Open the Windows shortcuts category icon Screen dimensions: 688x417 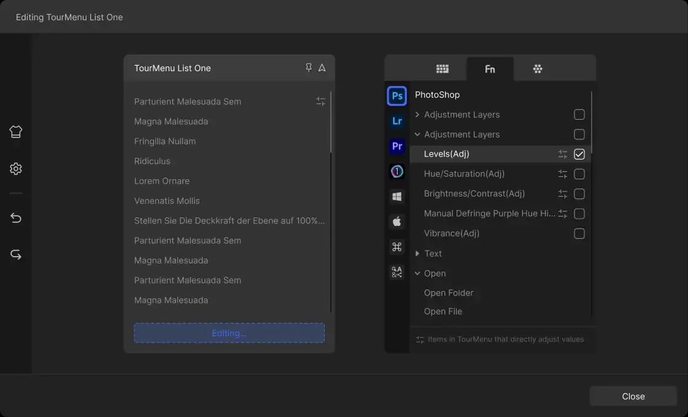coord(397,197)
